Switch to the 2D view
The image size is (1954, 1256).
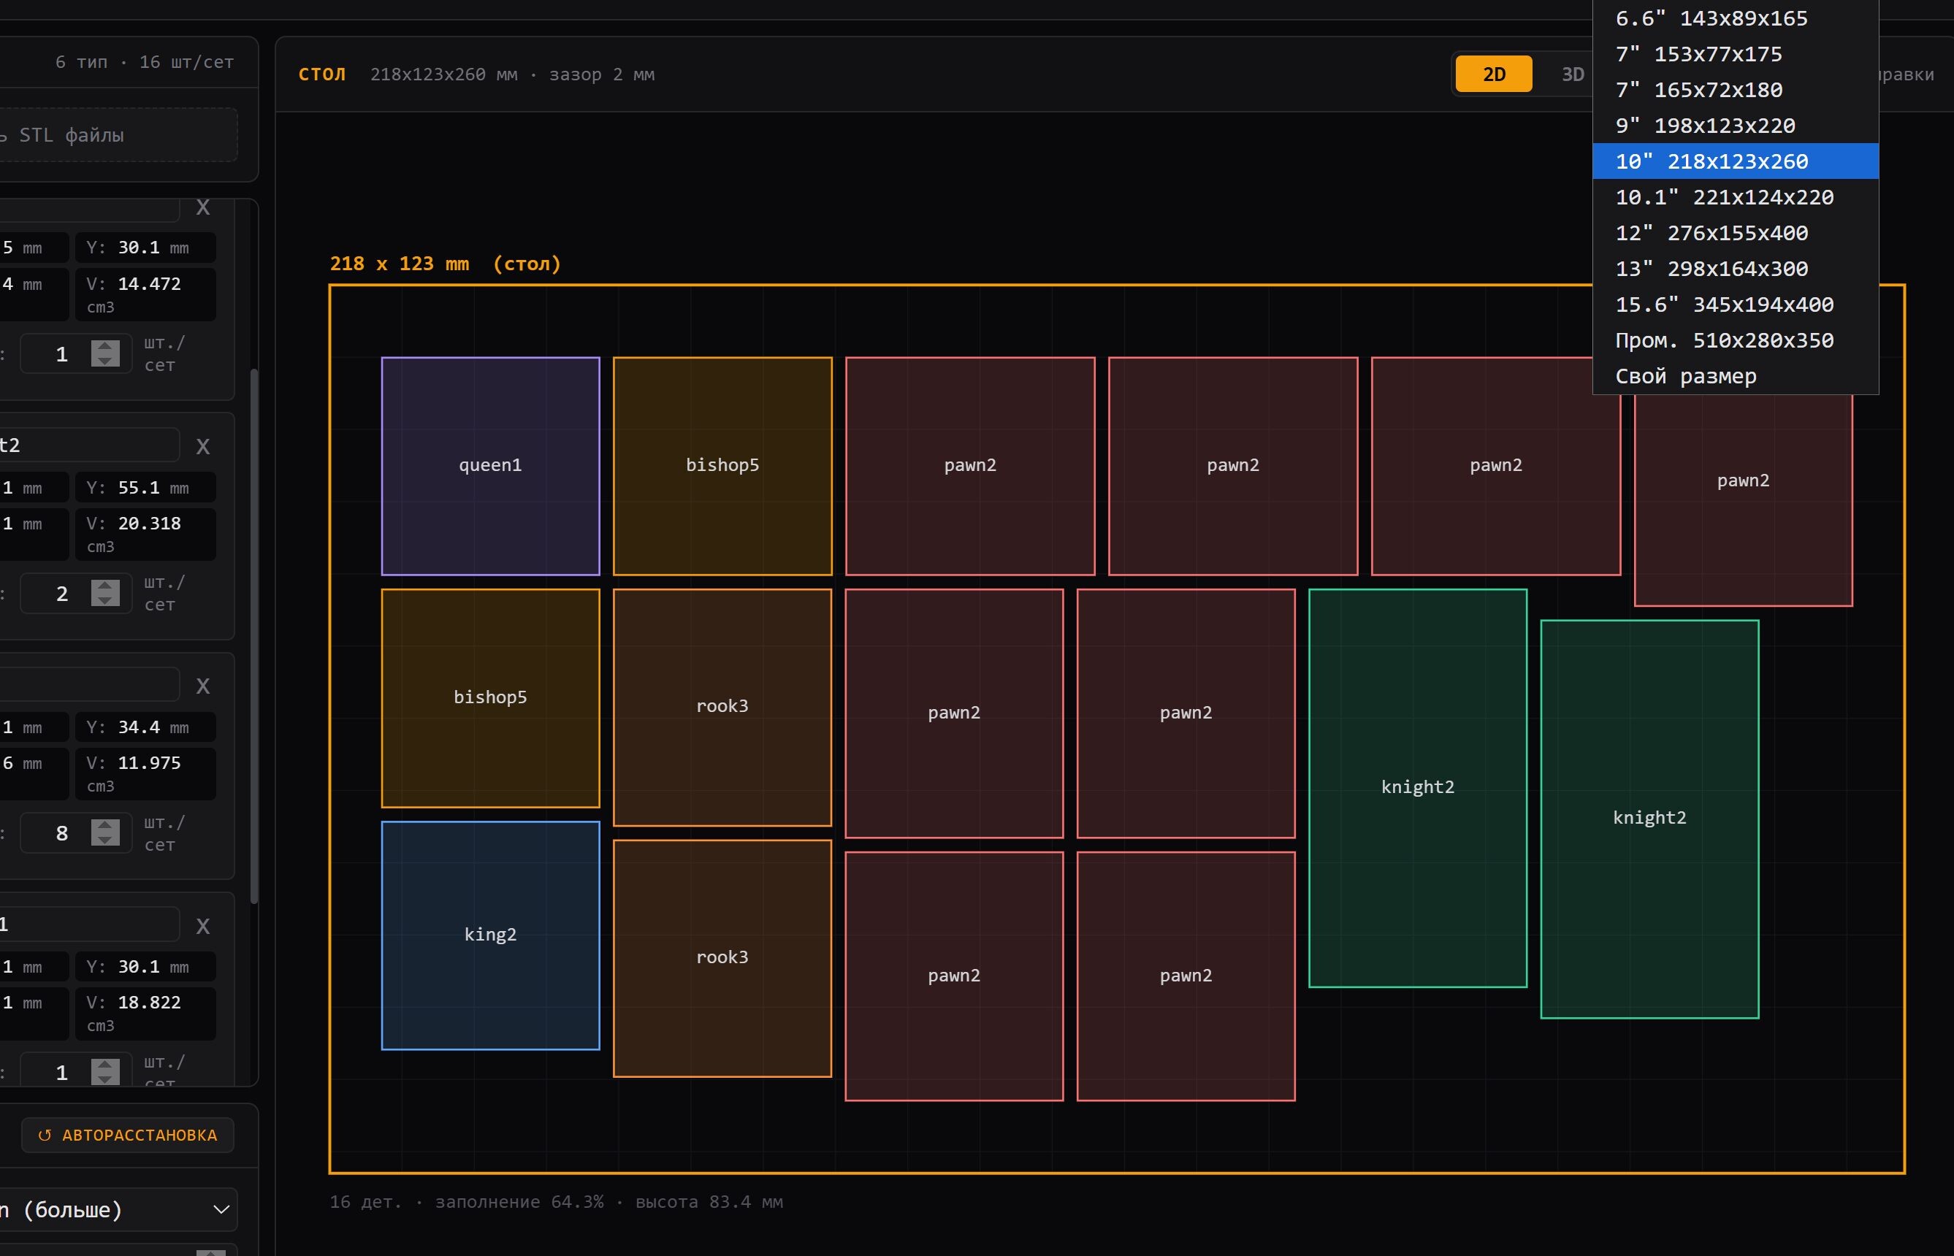(1493, 74)
